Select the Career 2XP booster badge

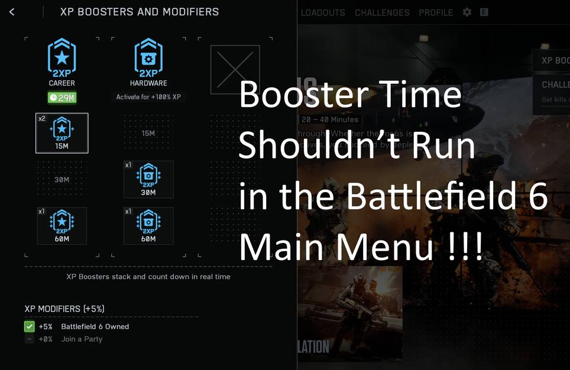click(62, 58)
